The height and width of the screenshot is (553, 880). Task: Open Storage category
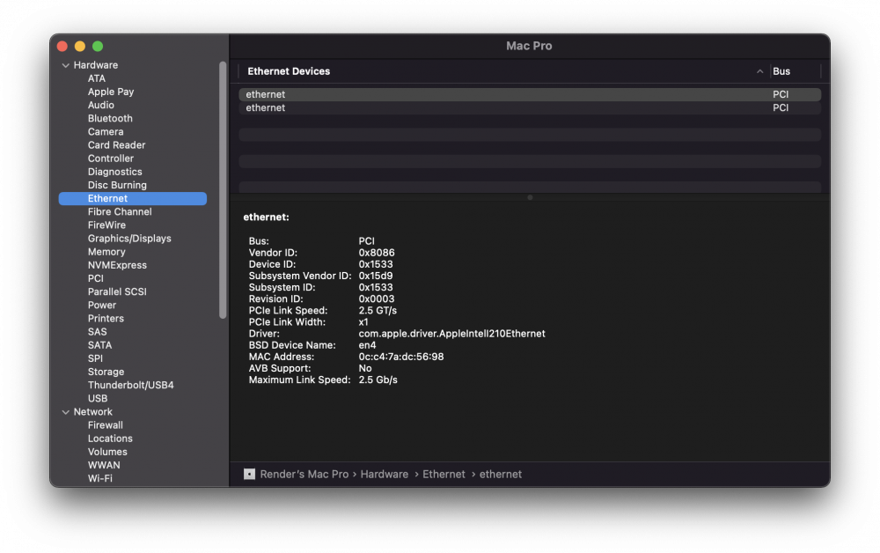tap(106, 372)
